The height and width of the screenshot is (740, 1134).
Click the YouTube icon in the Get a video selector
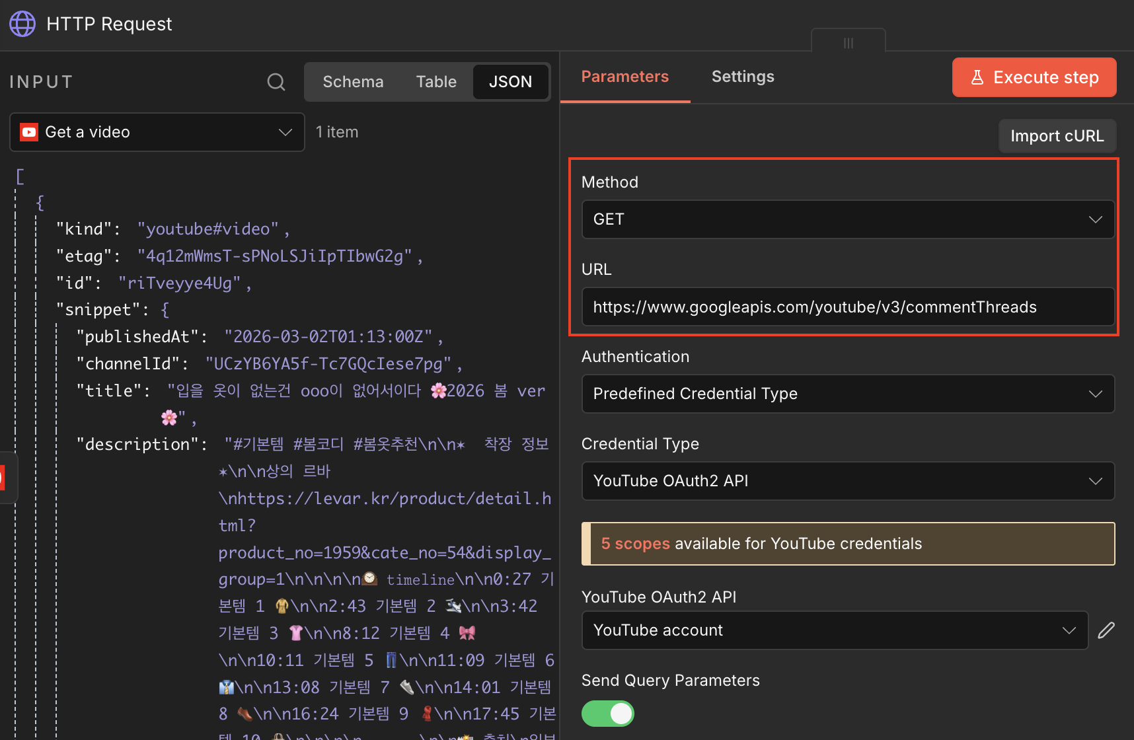(x=29, y=132)
